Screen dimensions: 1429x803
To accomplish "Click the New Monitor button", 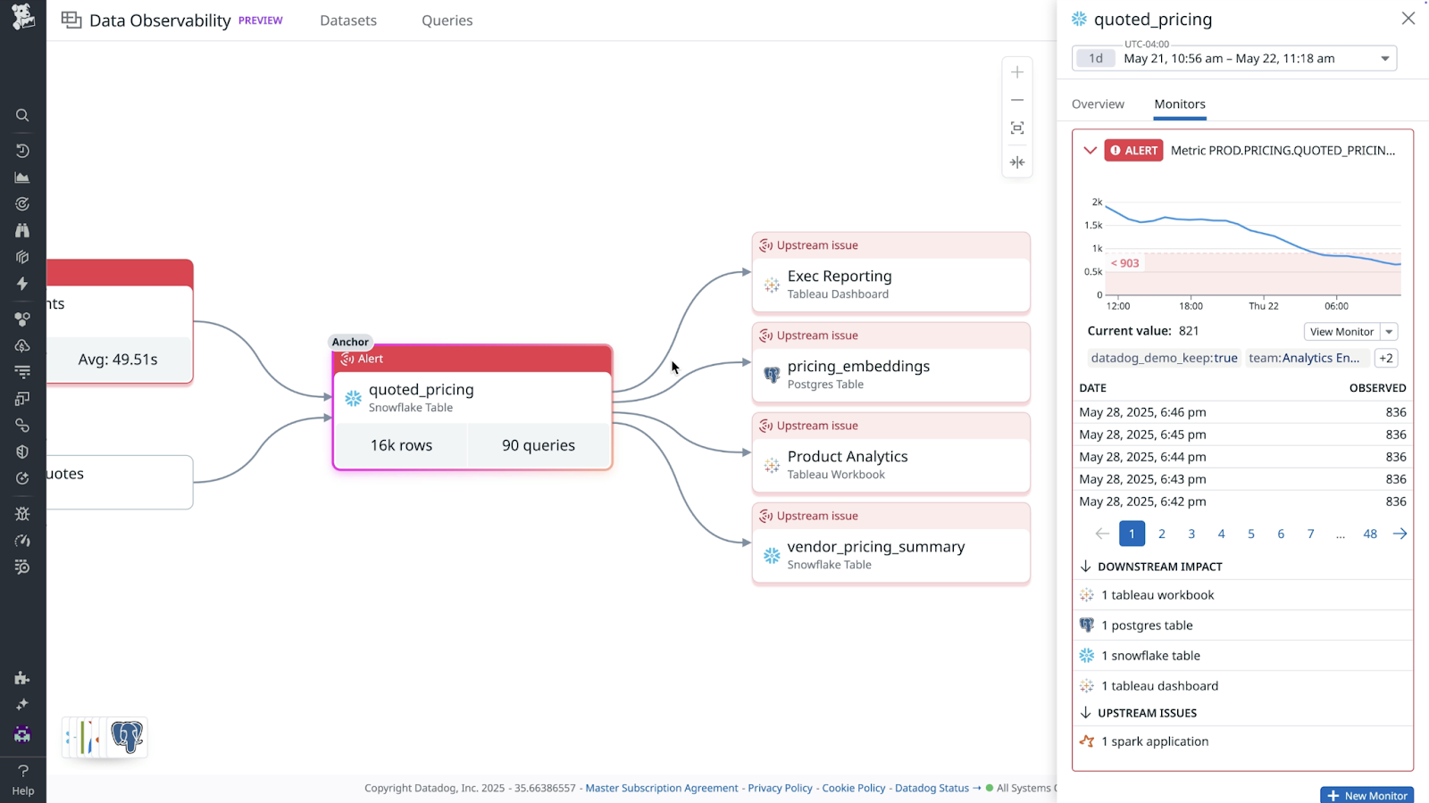I will point(1366,795).
